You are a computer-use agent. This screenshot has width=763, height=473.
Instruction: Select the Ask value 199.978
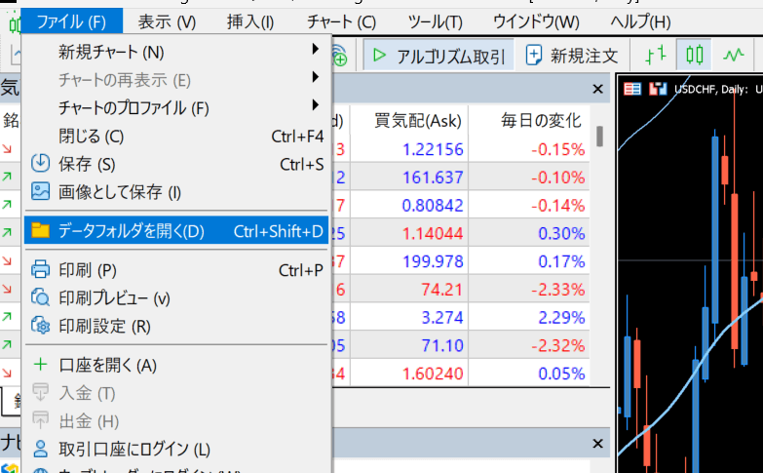pos(433,261)
